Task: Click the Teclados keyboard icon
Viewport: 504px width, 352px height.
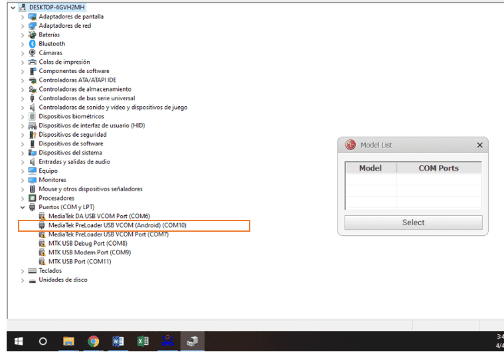Action: click(x=32, y=271)
